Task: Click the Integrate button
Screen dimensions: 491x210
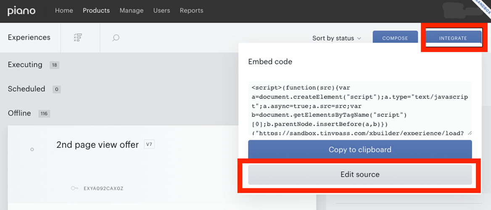Action: (453, 38)
